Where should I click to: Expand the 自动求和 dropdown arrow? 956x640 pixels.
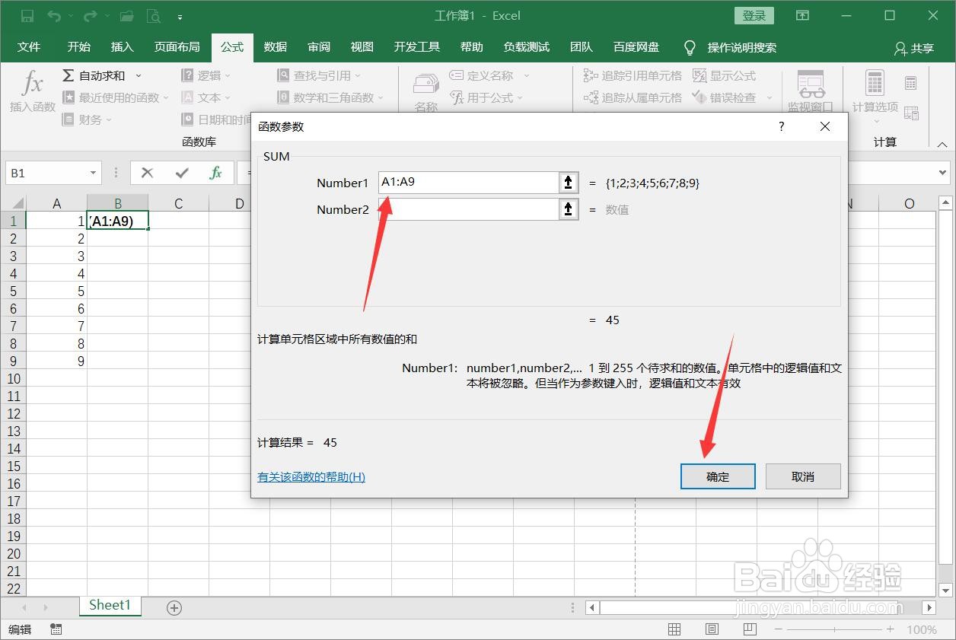[x=138, y=75]
